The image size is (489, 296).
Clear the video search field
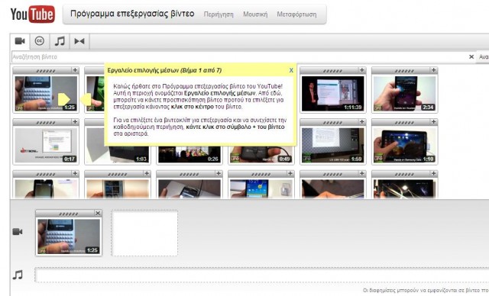point(471,56)
